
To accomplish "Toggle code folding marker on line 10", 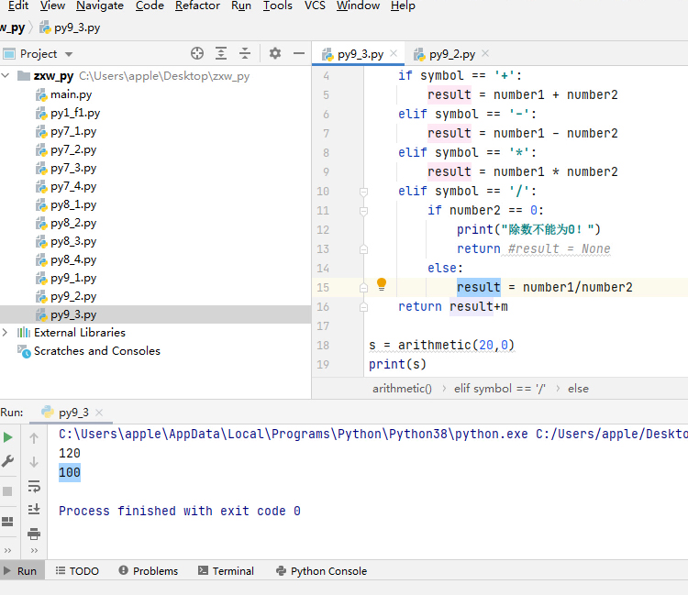I will click(363, 192).
